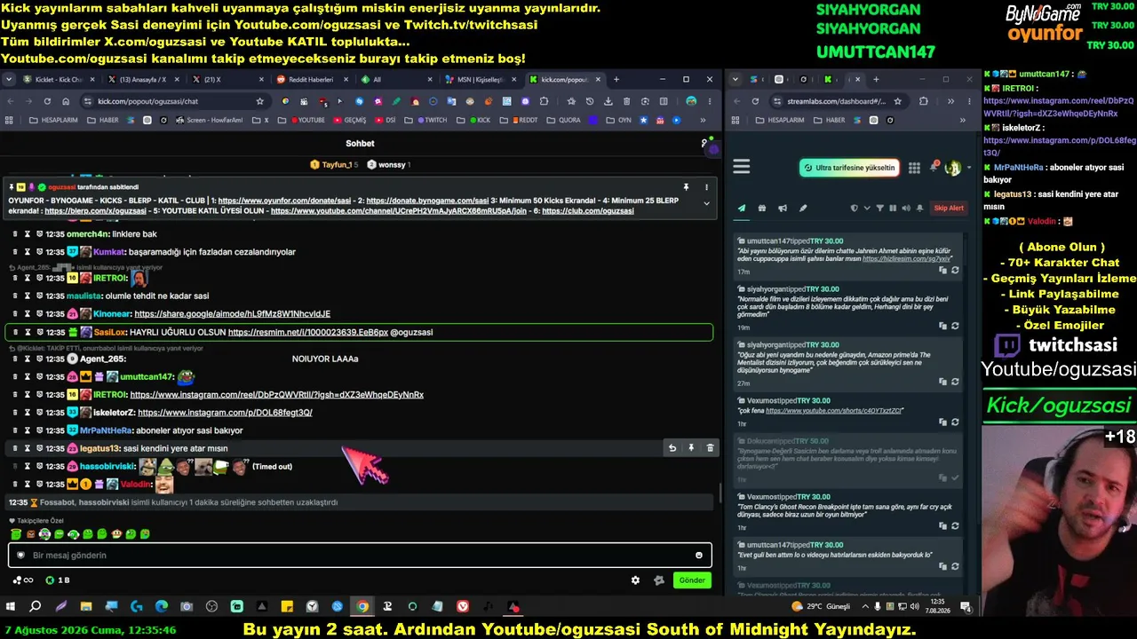Skip the current alert in Streamlabs
This screenshot has height=639, width=1137.
(x=949, y=209)
